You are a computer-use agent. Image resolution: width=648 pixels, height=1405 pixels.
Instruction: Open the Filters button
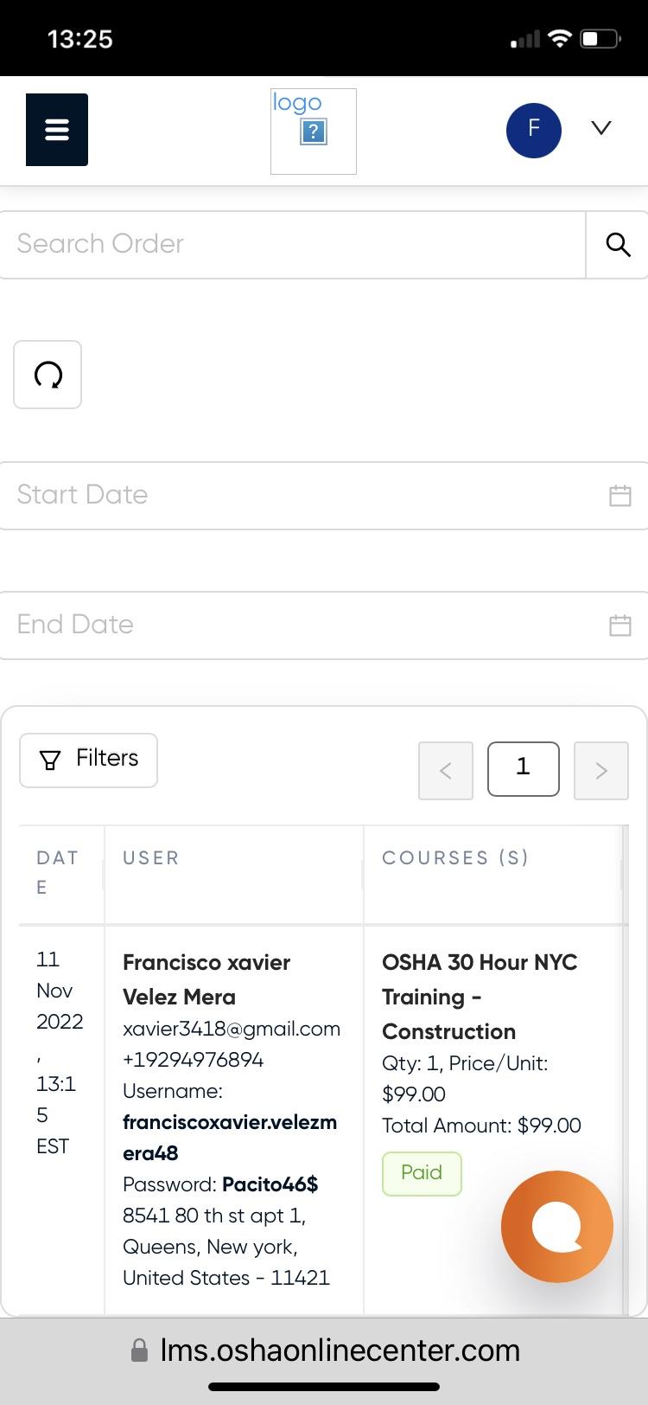[89, 760]
